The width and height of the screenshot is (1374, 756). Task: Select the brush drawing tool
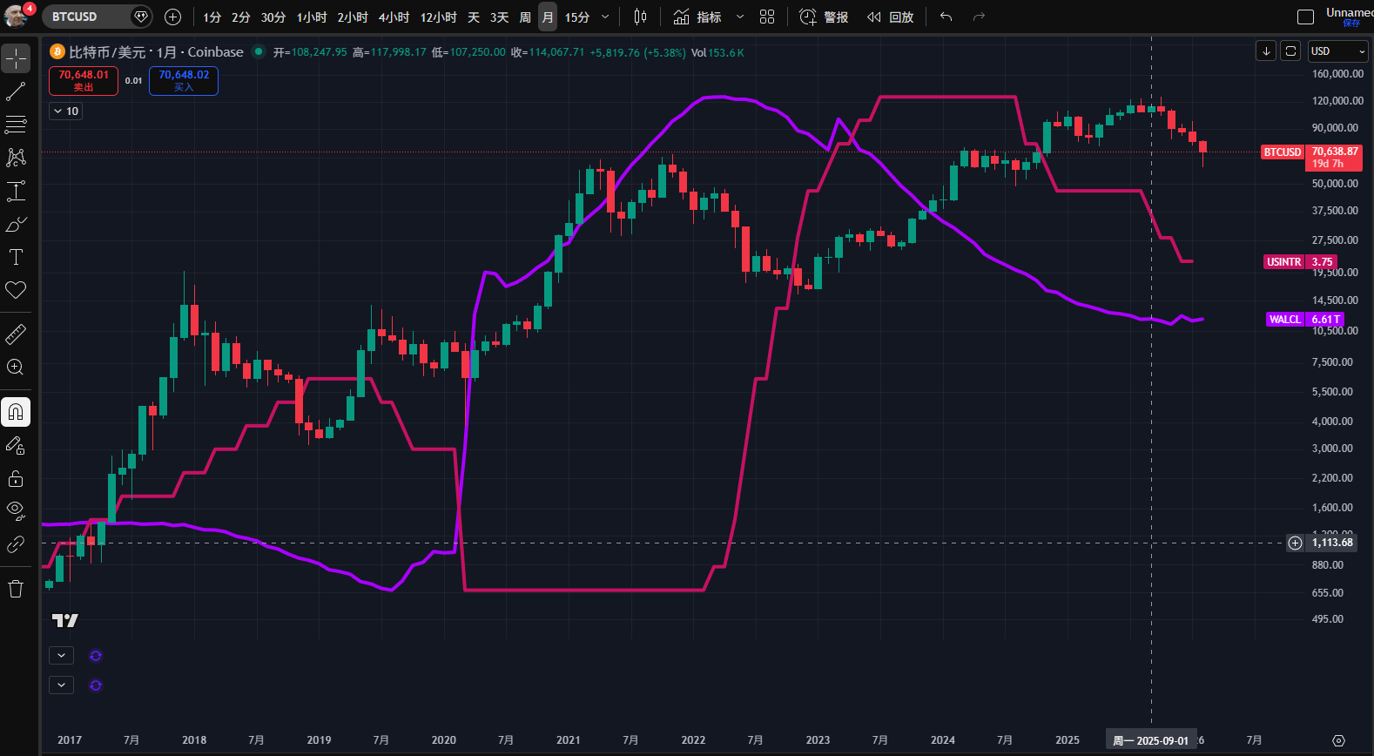point(16,224)
